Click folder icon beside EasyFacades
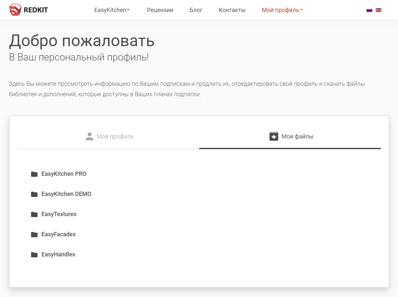This screenshot has width=398, height=297. (x=34, y=235)
